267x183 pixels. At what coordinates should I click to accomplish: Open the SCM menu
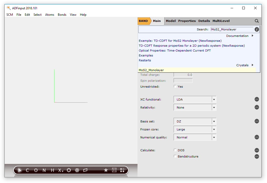tap(10, 15)
